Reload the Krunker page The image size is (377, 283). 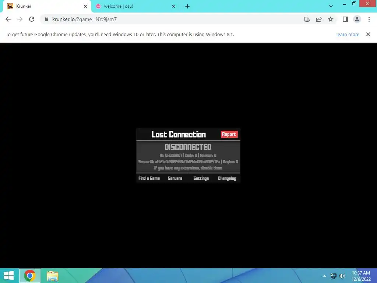point(32,19)
